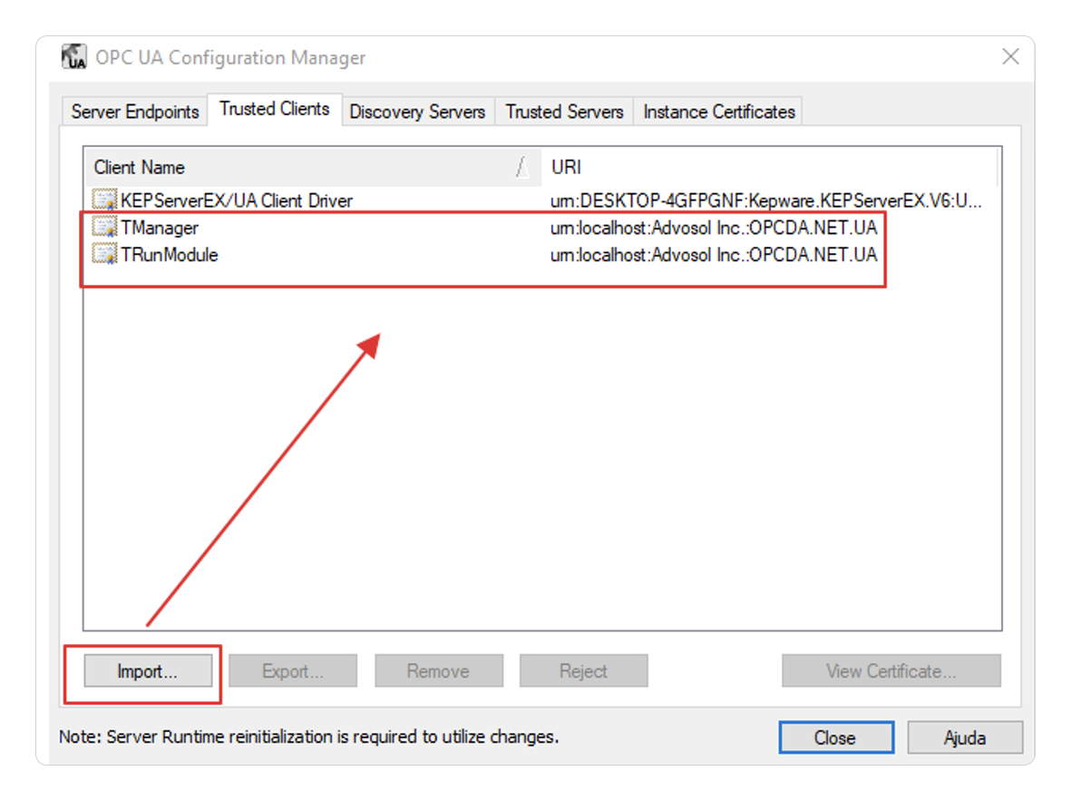Open the Trusted Clients tab
The height and width of the screenshot is (801, 1071).
[x=275, y=110]
